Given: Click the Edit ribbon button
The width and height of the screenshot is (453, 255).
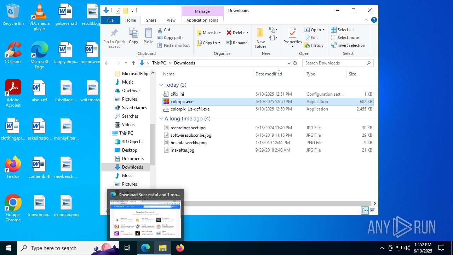Looking at the screenshot, I should 311,38.
